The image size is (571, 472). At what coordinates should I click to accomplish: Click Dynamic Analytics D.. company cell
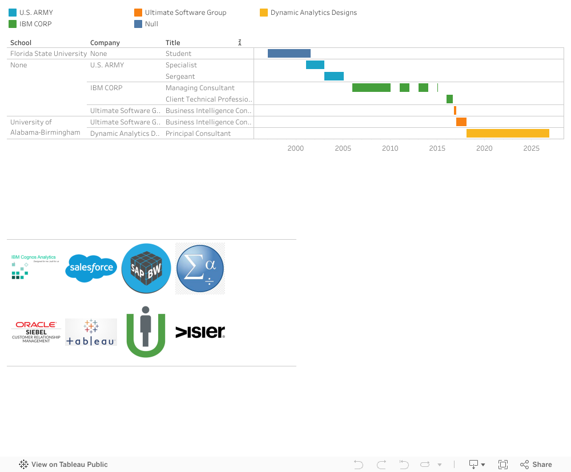point(125,133)
